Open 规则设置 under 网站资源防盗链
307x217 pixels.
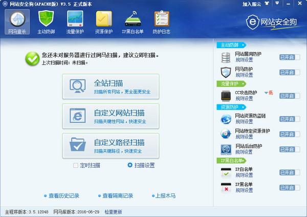(244, 122)
